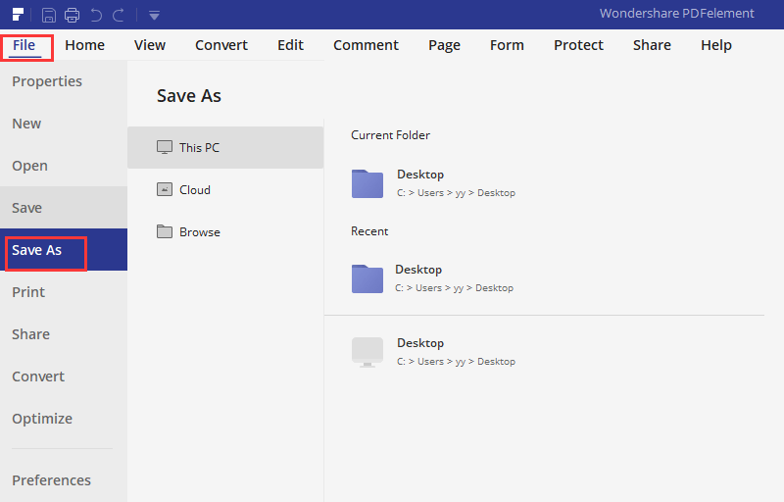Open the Protect tab
This screenshot has height=502, width=784.
pos(578,45)
